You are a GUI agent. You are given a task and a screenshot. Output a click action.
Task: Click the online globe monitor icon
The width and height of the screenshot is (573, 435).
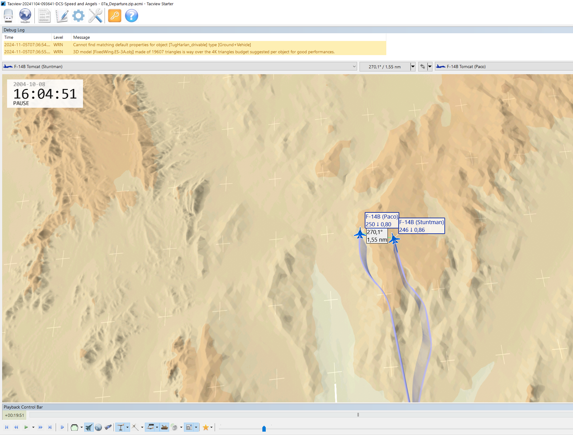click(25, 16)
